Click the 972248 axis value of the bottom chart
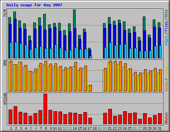 (x=5, y=99)
